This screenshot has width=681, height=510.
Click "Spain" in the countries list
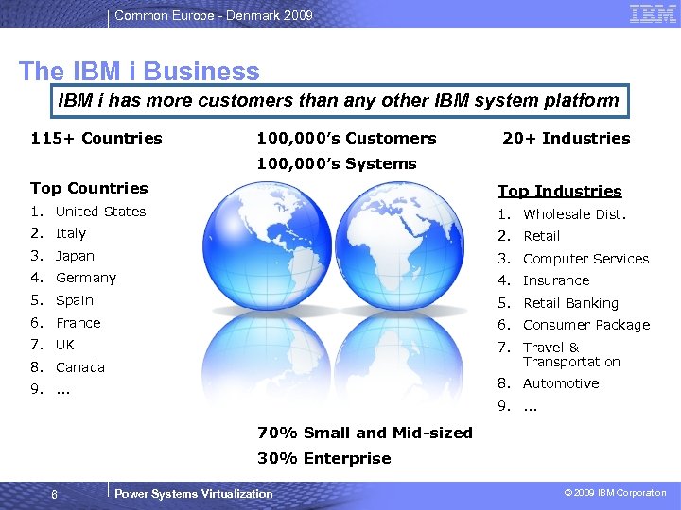tap(75, 301)
